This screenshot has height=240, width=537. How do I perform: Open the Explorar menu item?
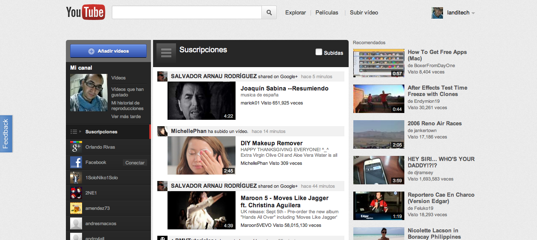point(295,13)
